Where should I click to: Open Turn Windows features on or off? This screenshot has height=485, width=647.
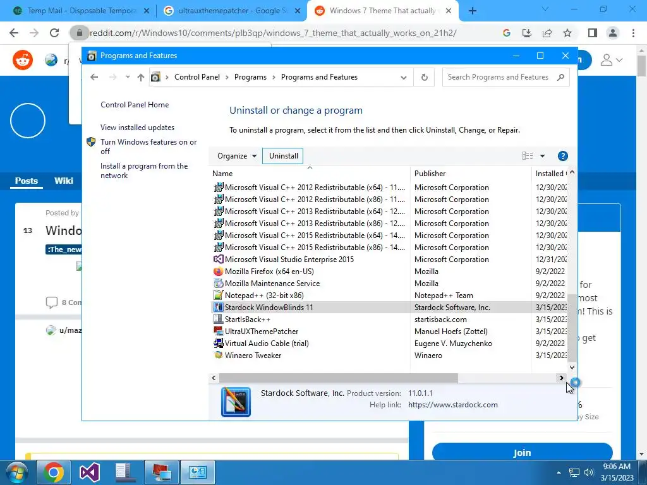tap(148, 147)
